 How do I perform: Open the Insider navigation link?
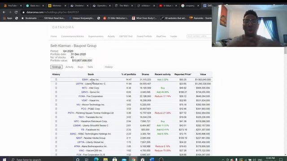click(174, 36)
